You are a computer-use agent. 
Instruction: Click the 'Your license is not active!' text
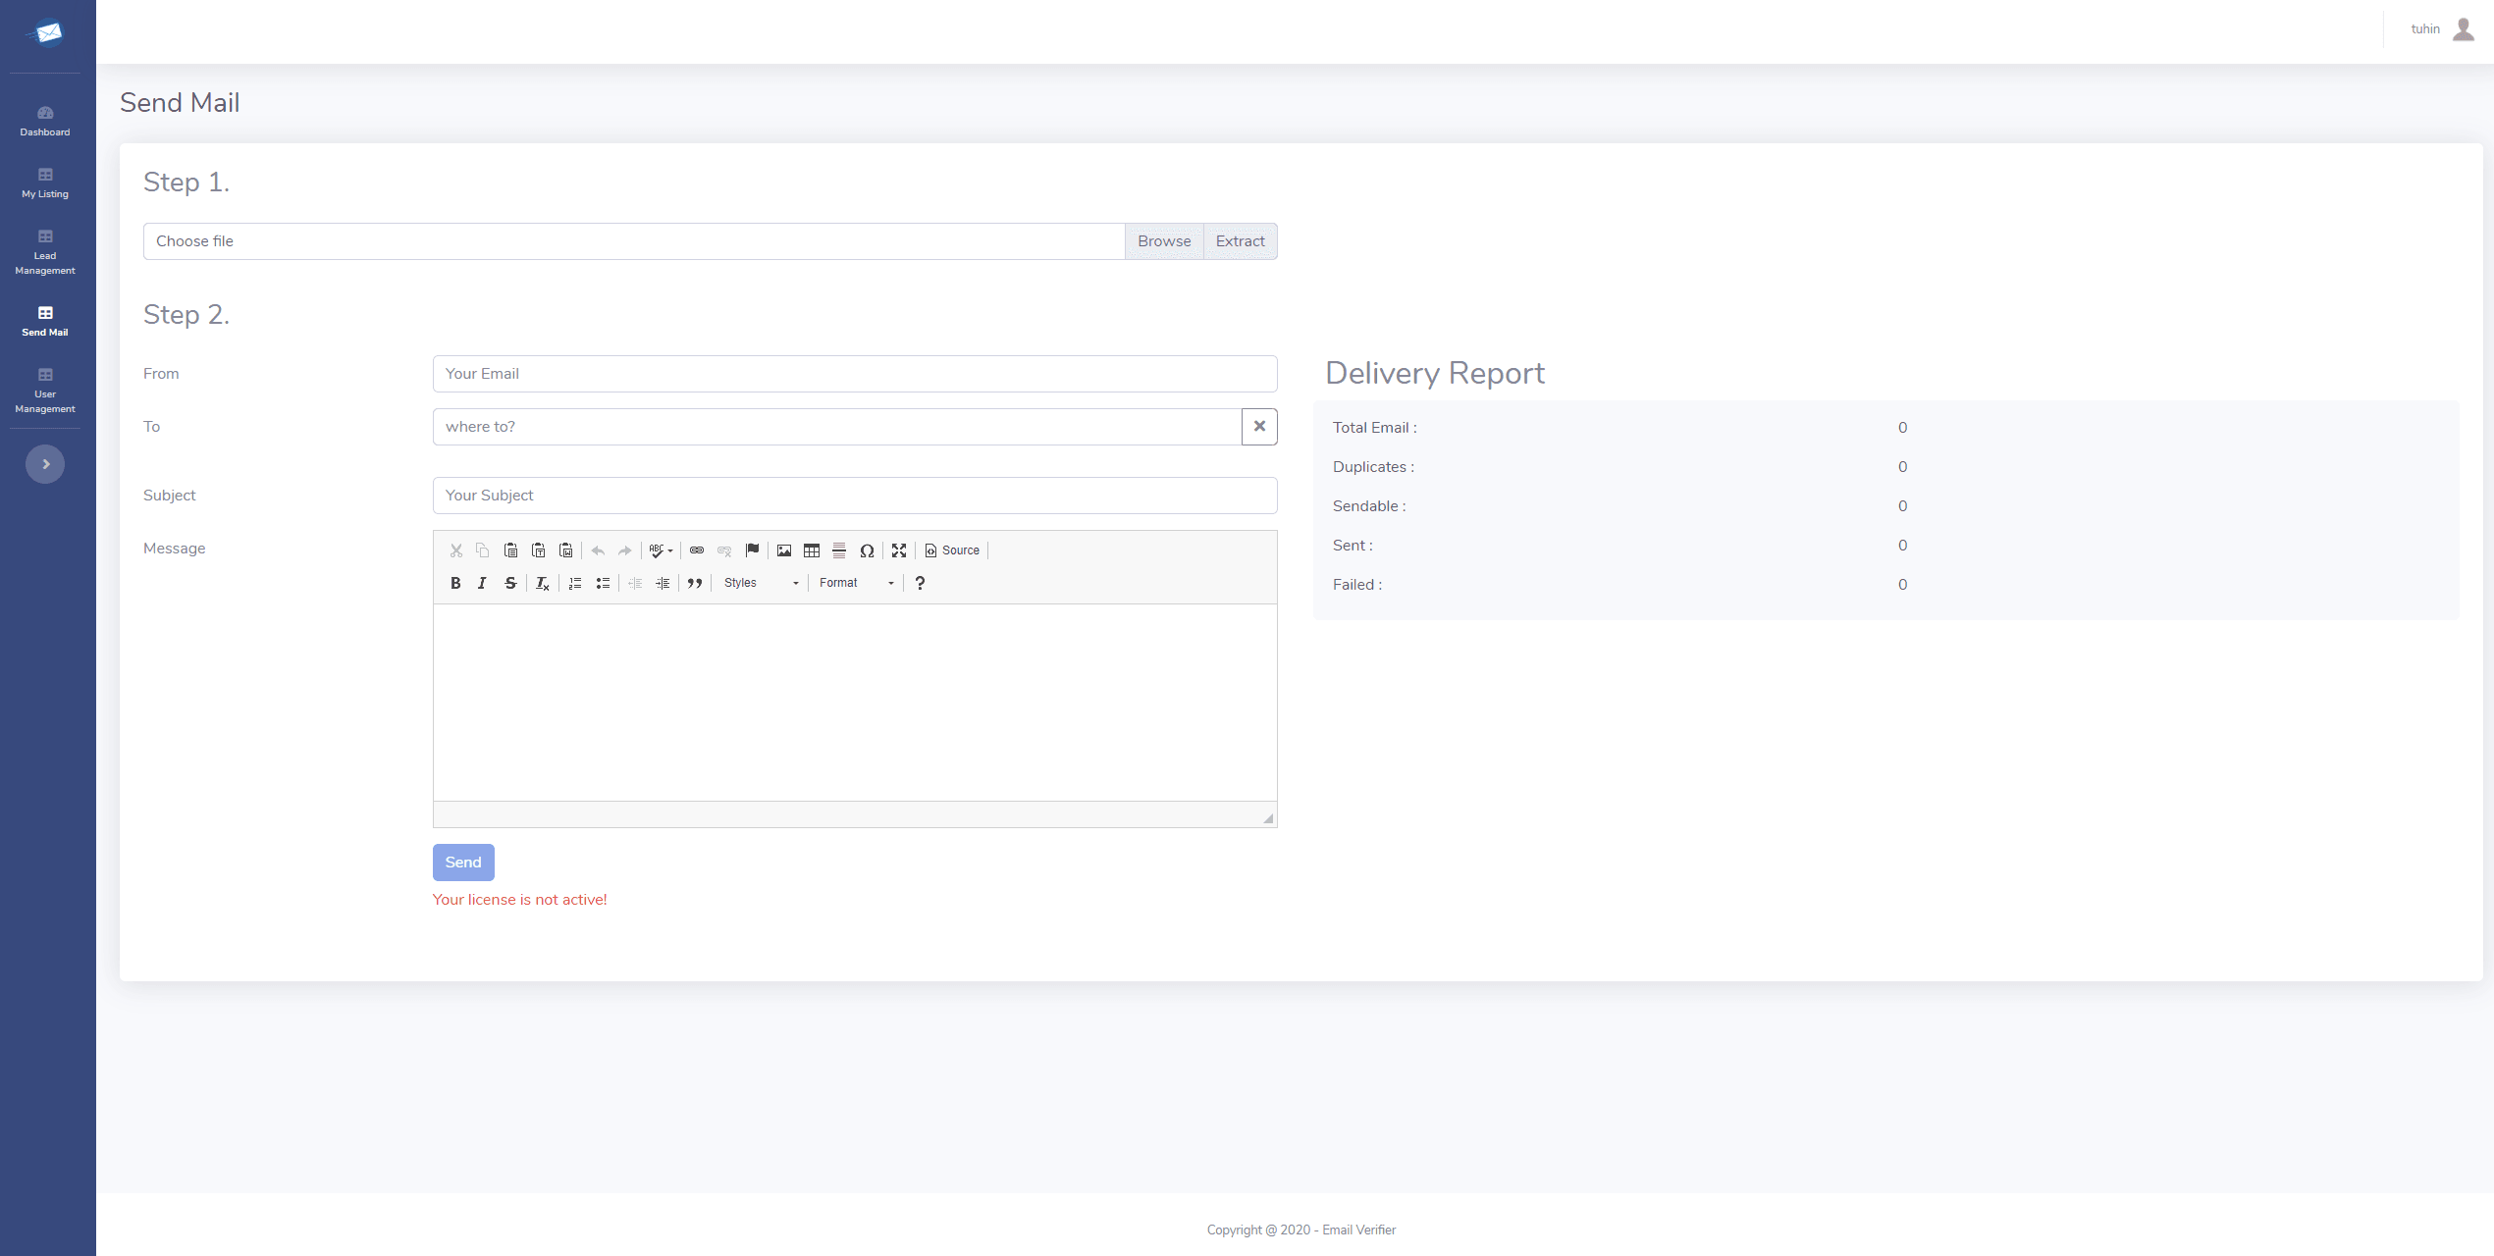click(x=520, y=900)
